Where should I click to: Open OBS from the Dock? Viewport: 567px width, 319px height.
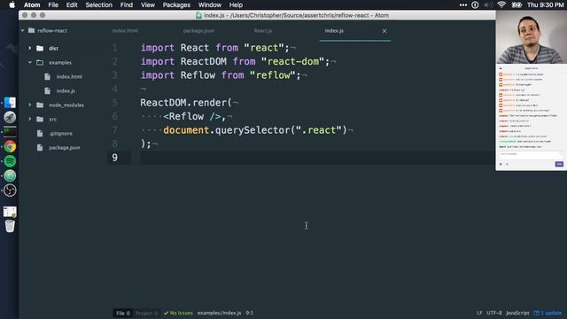click(10, 191)
